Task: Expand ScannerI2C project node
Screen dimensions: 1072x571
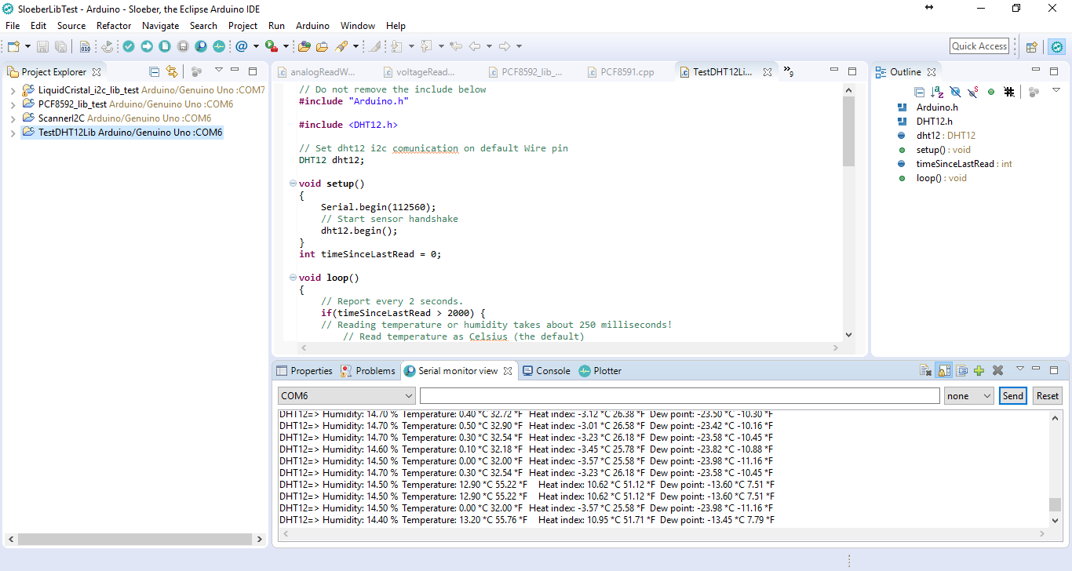Action: click(x=13, y=118)
